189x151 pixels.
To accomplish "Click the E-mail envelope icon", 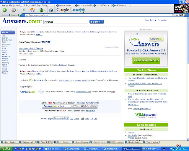I will click(x=71, y=119).
